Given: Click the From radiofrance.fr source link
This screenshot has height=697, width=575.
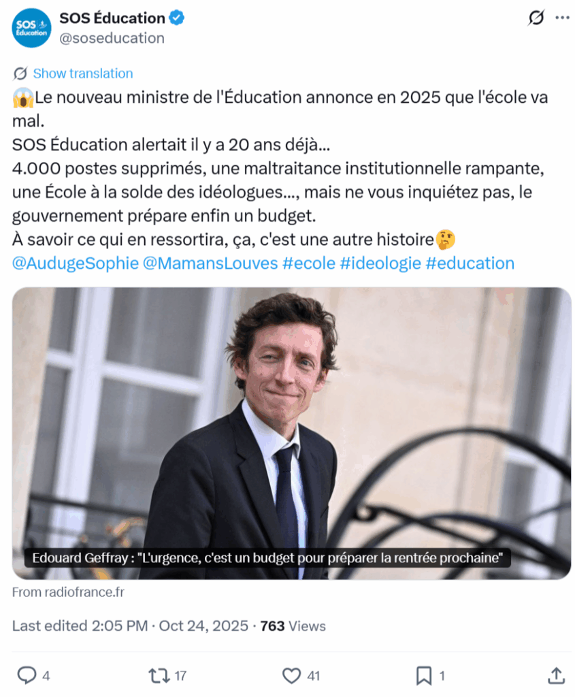Looking at the screenshot, I should pyautogui.click(x=68, y=592).
